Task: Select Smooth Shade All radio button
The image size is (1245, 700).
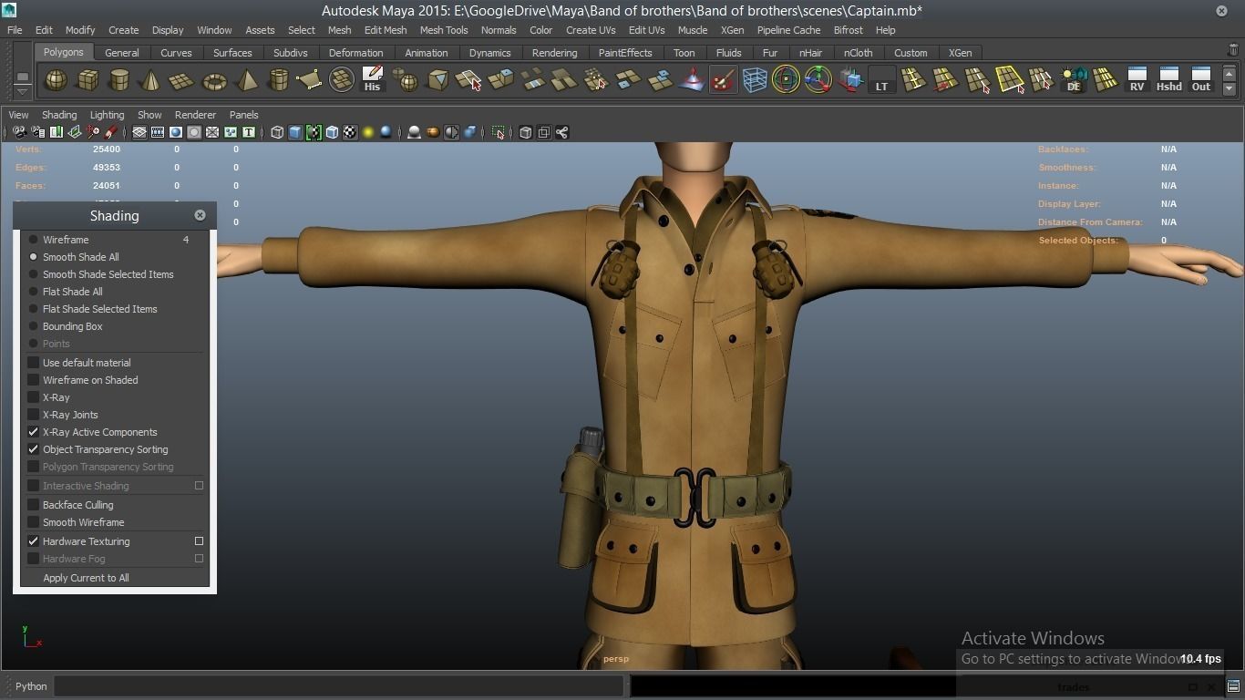Action: tap(33, 257)
